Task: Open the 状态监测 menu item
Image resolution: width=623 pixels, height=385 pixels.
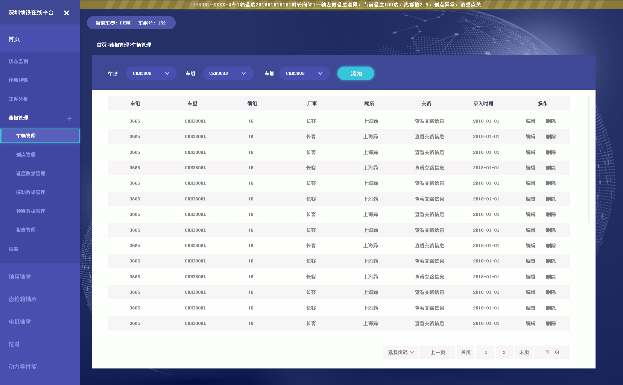Action: [18, 61]
